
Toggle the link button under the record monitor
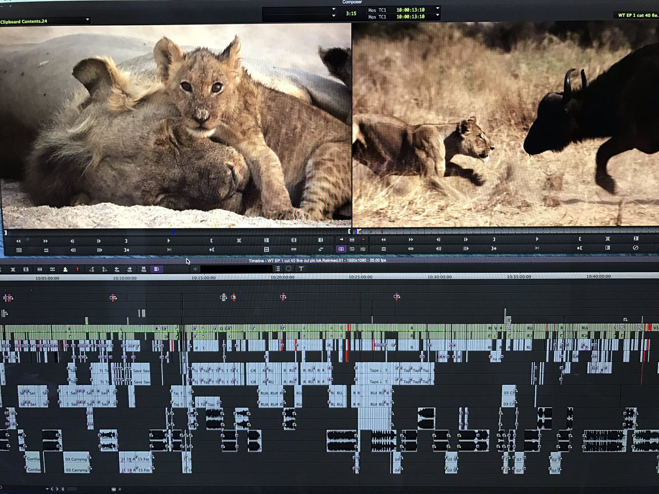click(x=411, y=248)
